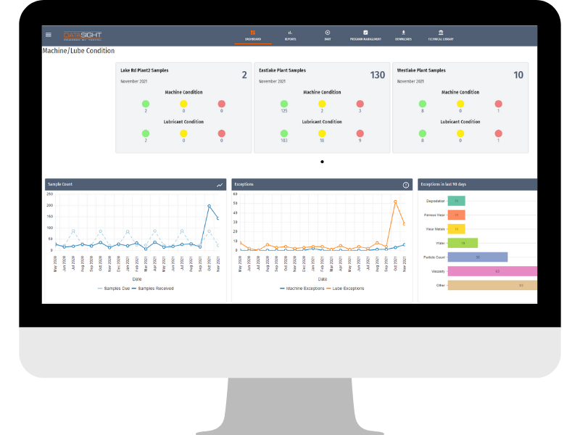The width and height of the screenshot is (580, 435).
Task: Open the DART section
Action: click(x=328, y=33)
